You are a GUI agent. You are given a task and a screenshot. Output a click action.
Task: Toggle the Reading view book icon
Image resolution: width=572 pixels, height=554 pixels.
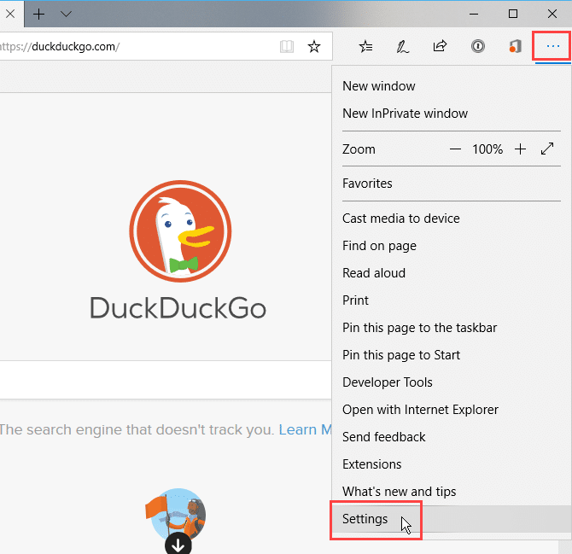[287, 47]
